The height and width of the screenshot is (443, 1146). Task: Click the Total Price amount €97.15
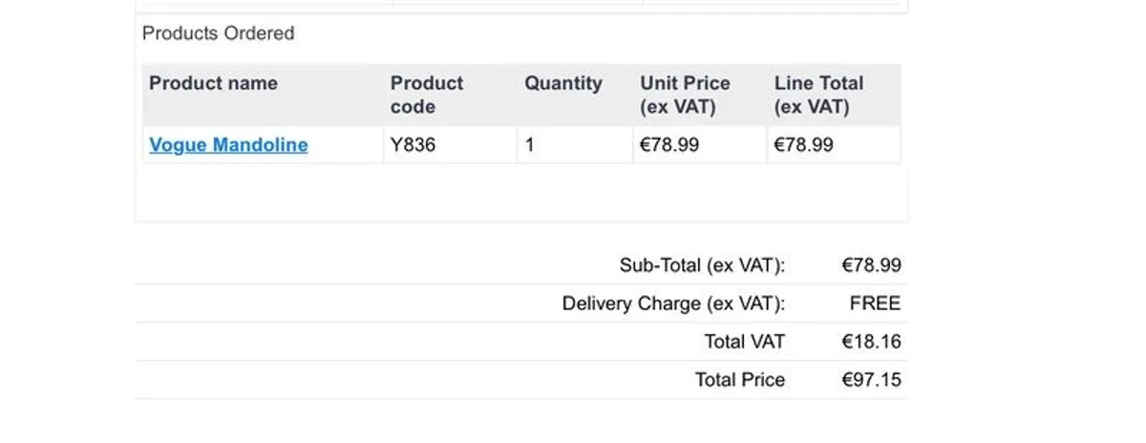coord(871,380)
